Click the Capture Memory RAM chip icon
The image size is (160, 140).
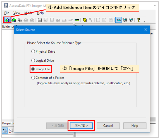tap(77, 20)
